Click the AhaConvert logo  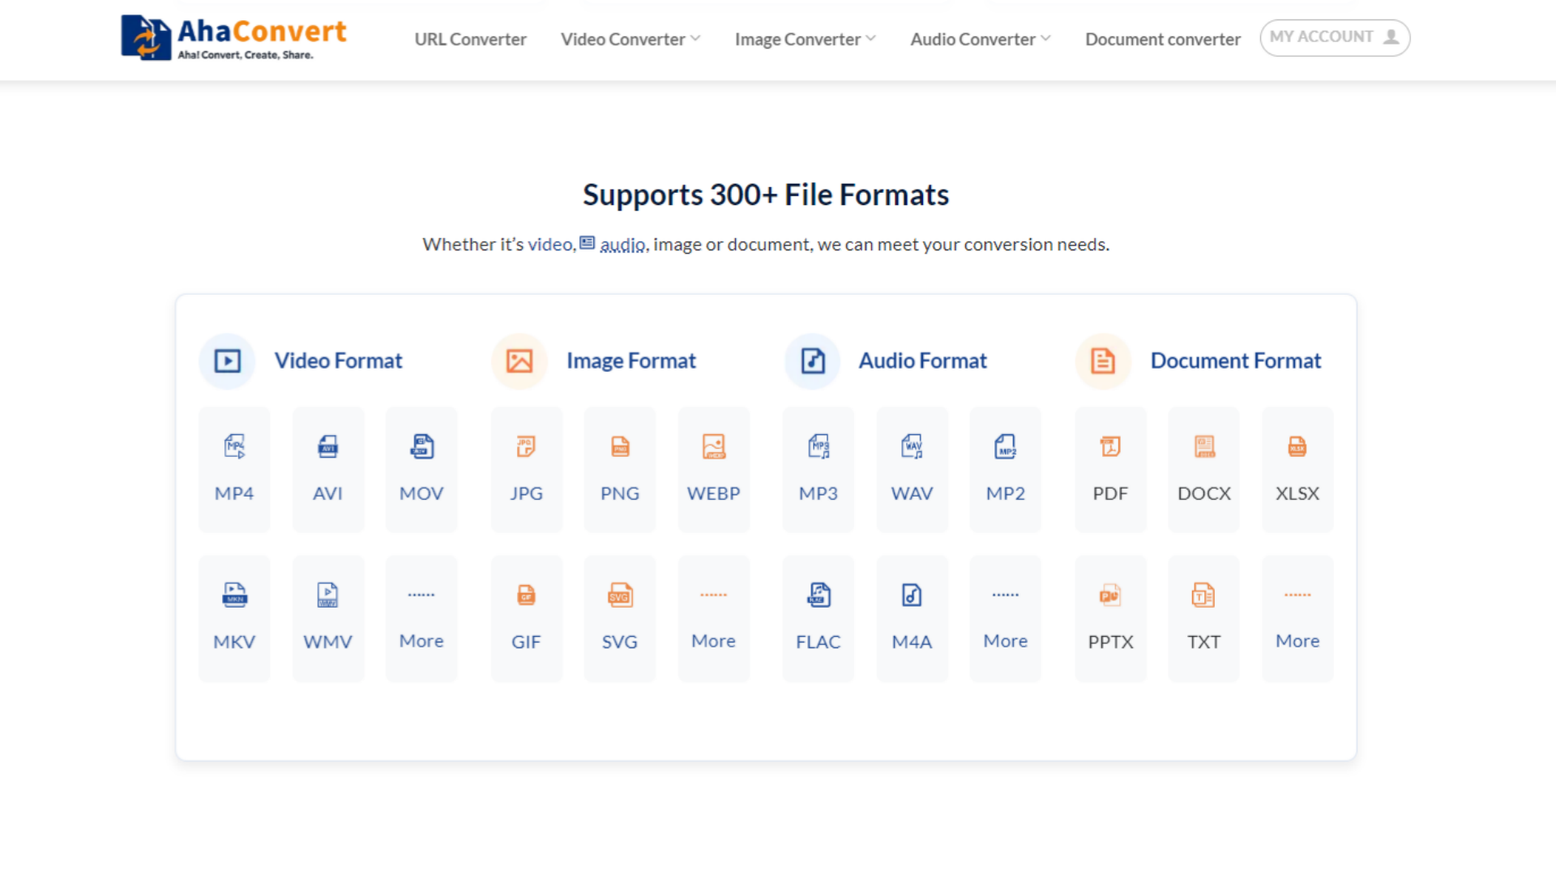coord(233,37)
